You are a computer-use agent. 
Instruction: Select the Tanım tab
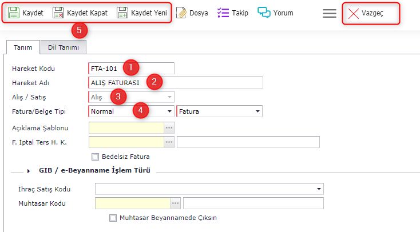click(x=22, y=47)
